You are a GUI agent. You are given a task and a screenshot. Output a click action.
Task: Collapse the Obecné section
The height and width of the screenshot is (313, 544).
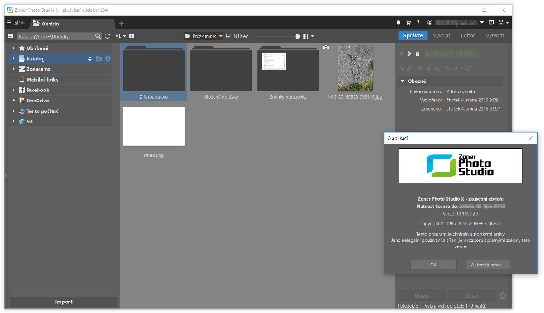click(402, 81)
